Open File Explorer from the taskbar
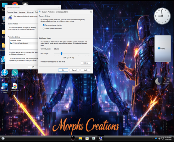 (x=80, y=139)
